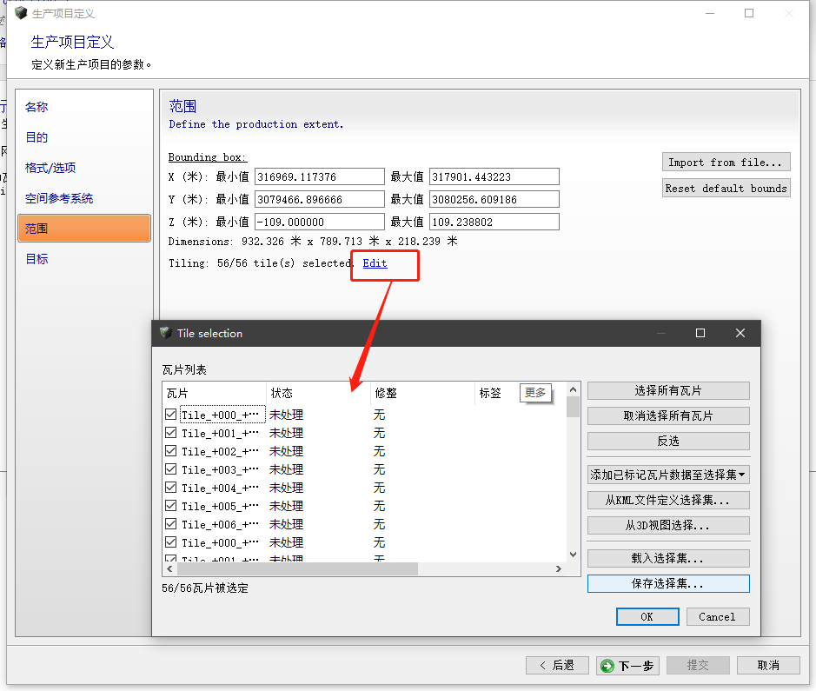
Task: Click the 选择所有瓦片 button
Action: (x=667, y=391)
